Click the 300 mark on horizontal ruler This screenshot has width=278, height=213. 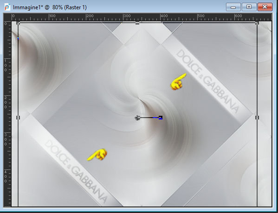[127, 16]
